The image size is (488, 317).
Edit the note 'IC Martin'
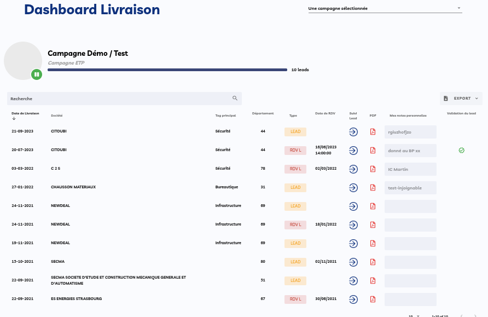[410, 169]
